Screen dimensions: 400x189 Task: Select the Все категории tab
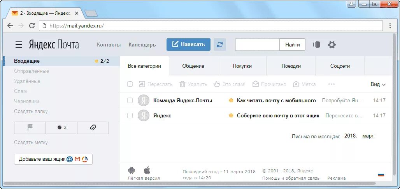[x=144, y=66]
